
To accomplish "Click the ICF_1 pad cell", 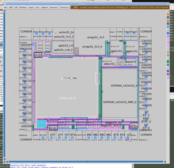I will (x=145, y=113).
